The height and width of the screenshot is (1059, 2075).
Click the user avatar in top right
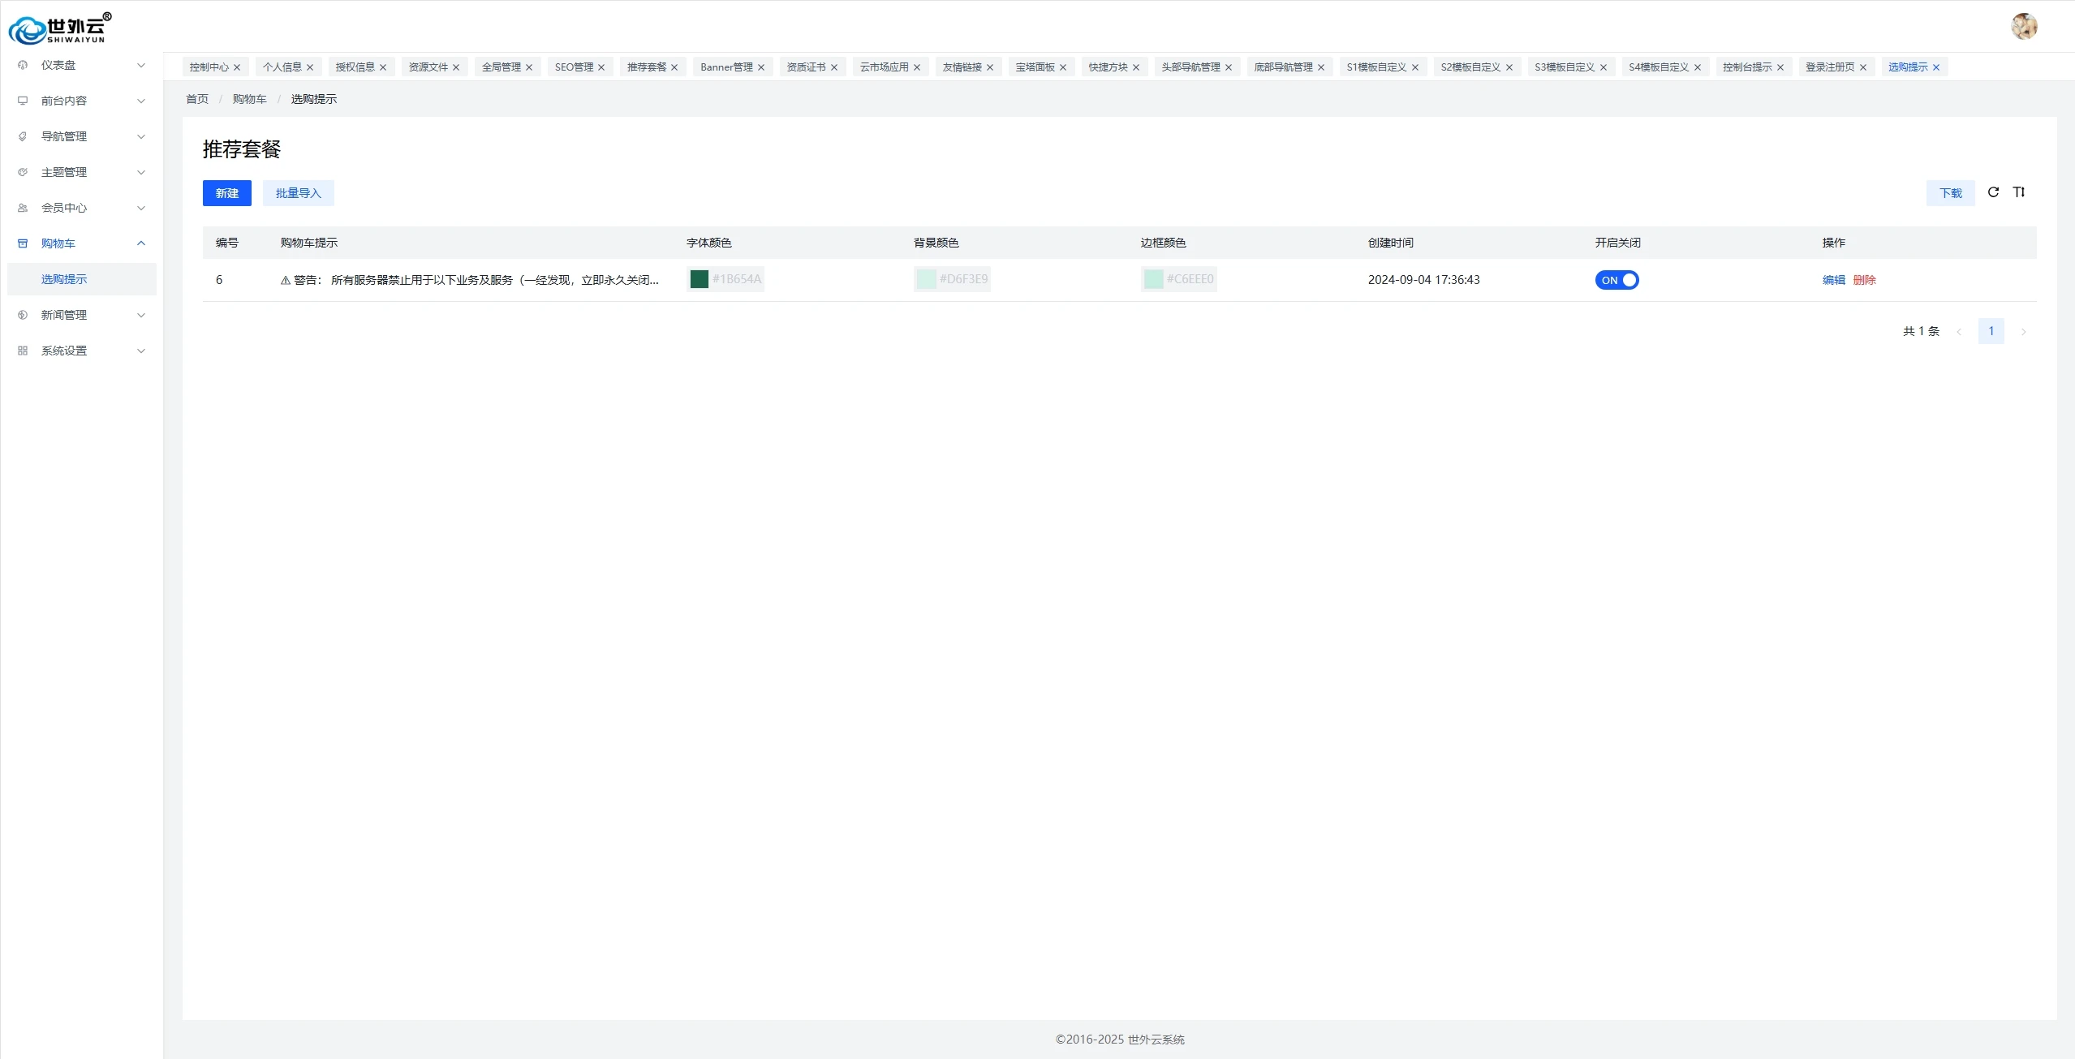pos(2024,26)
